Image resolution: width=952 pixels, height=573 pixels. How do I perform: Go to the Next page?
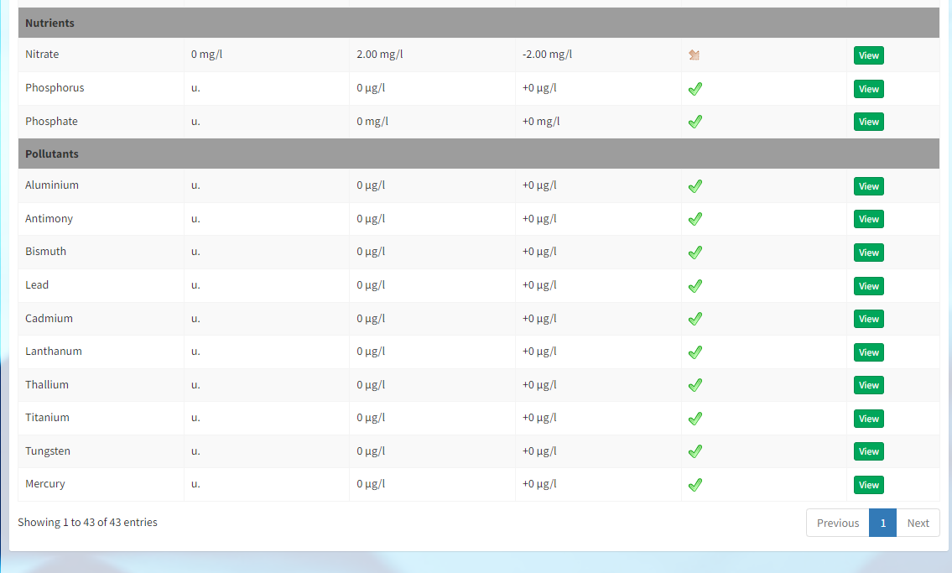tap(918, 523)
